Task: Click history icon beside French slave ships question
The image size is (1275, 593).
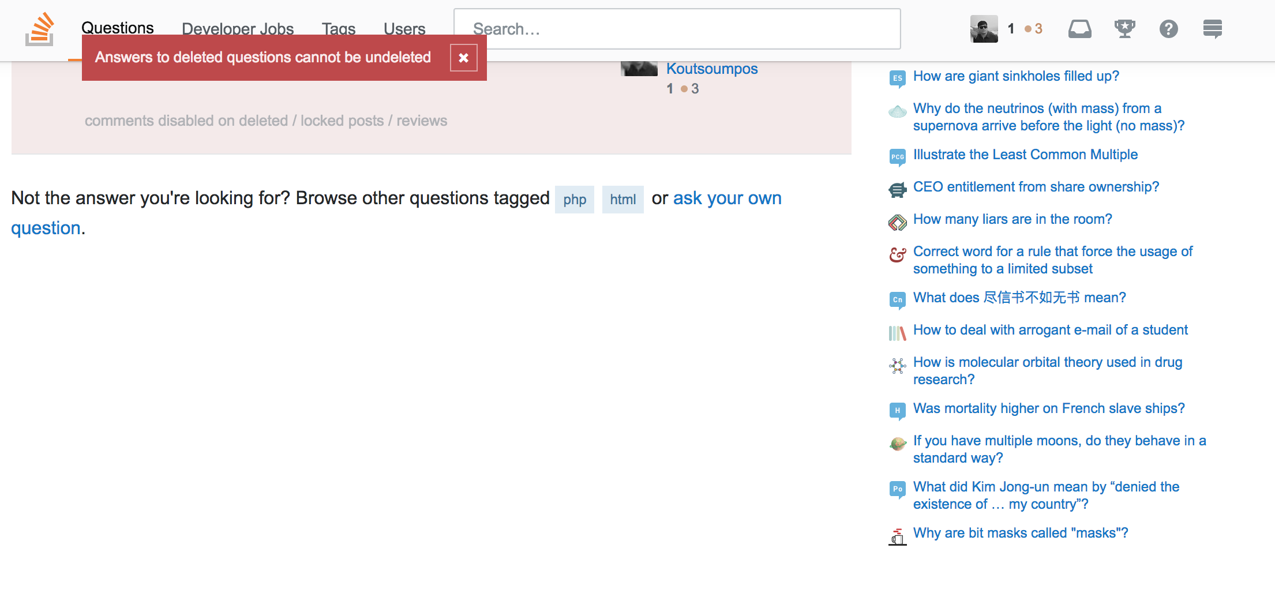Action: tap(898, 411)
